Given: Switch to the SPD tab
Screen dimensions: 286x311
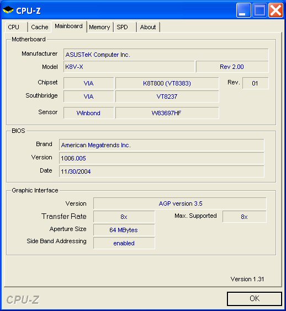Looking at the screenshot, I should 125,27.
